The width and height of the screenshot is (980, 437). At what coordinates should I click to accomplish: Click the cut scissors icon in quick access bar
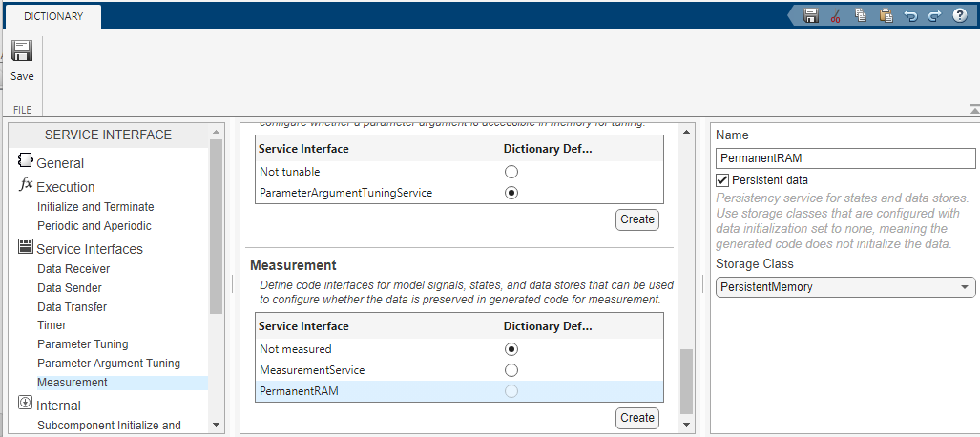tap(836, 15)
